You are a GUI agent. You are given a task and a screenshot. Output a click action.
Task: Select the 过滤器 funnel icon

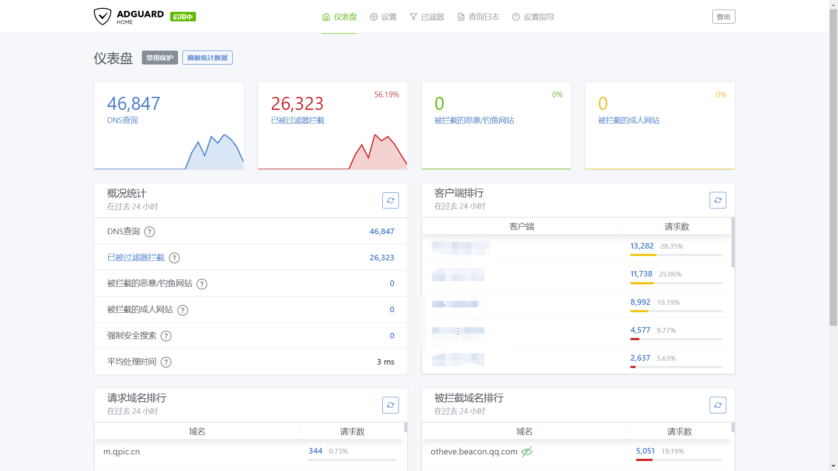pos(413,17)
